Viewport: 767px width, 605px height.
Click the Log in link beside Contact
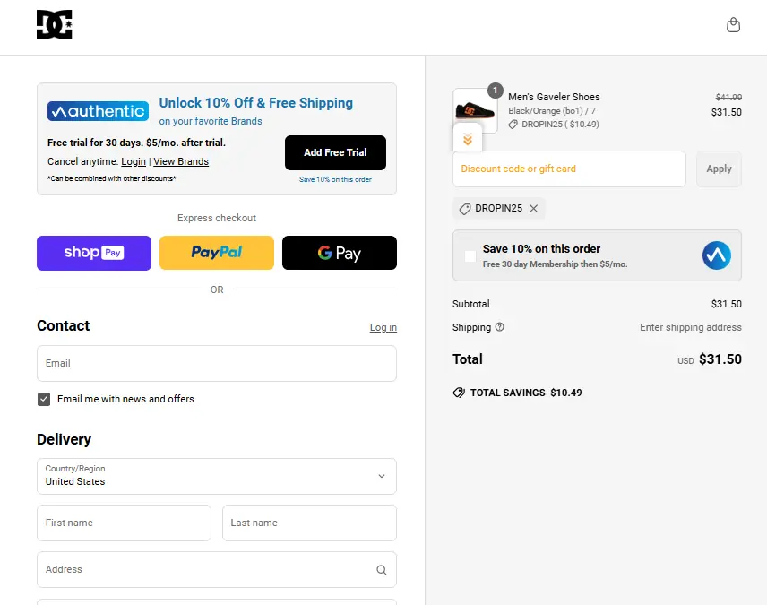tap(383, 328)
